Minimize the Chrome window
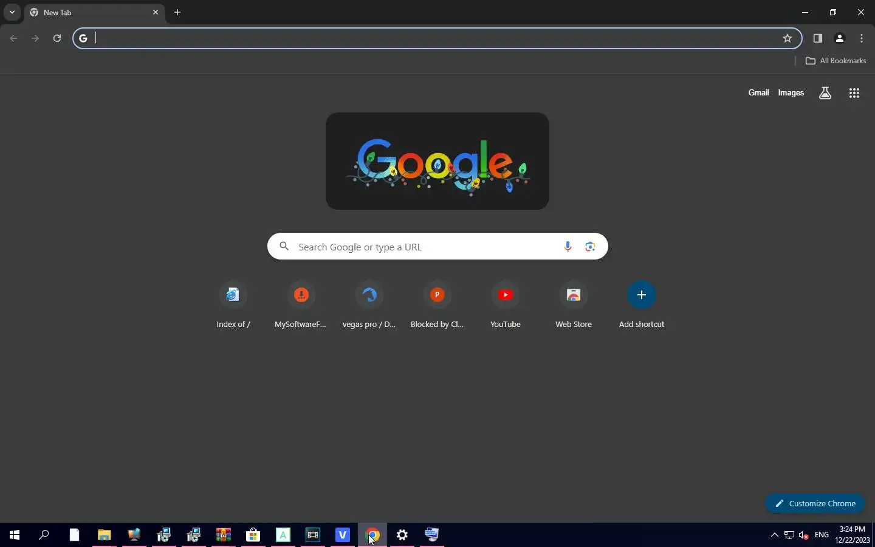The width and height of the screenshot is (875, 547). [x=805, y=12]
